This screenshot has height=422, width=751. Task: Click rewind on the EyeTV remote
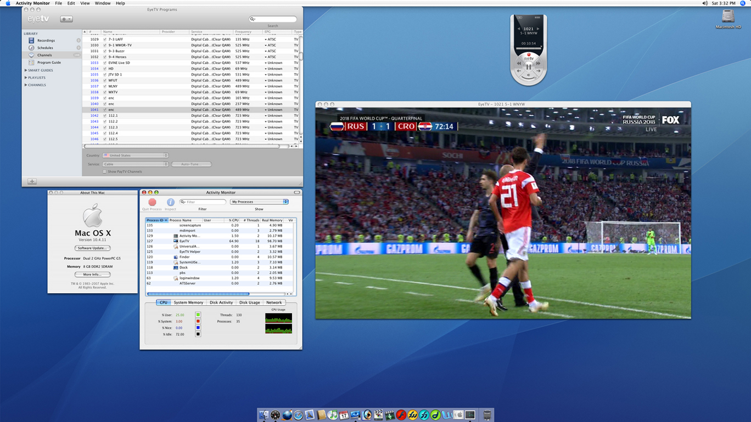click(x=519, y=63)
